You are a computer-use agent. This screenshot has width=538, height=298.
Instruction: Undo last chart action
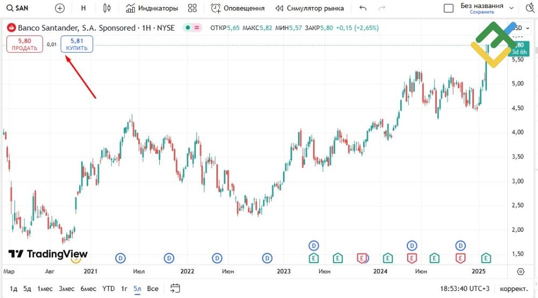click(x=363, y=8)
